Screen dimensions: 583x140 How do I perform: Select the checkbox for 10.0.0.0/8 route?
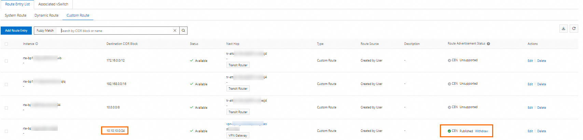[x=6, y=108]
